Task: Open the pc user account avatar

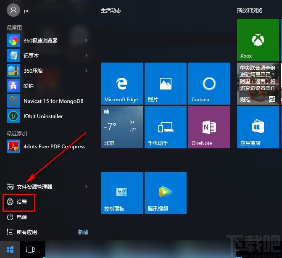Action: pos(13,11)
